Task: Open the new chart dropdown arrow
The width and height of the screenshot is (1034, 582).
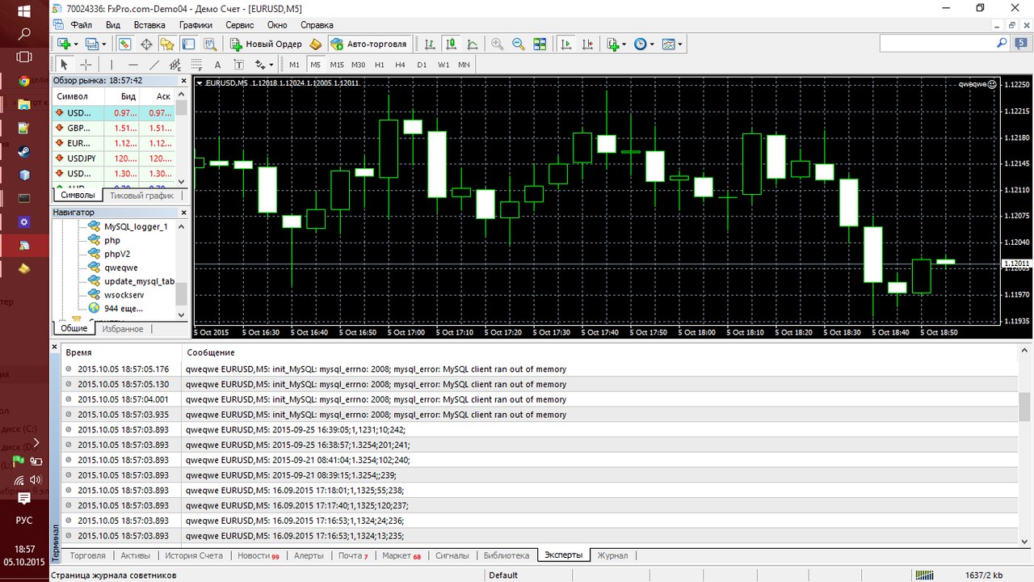Action: pos(76,44)
